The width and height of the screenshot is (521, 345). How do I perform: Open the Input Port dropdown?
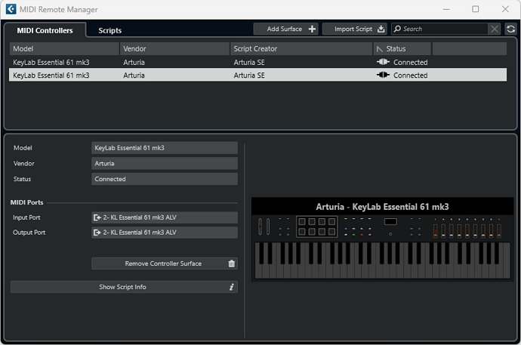pos(165,217)
